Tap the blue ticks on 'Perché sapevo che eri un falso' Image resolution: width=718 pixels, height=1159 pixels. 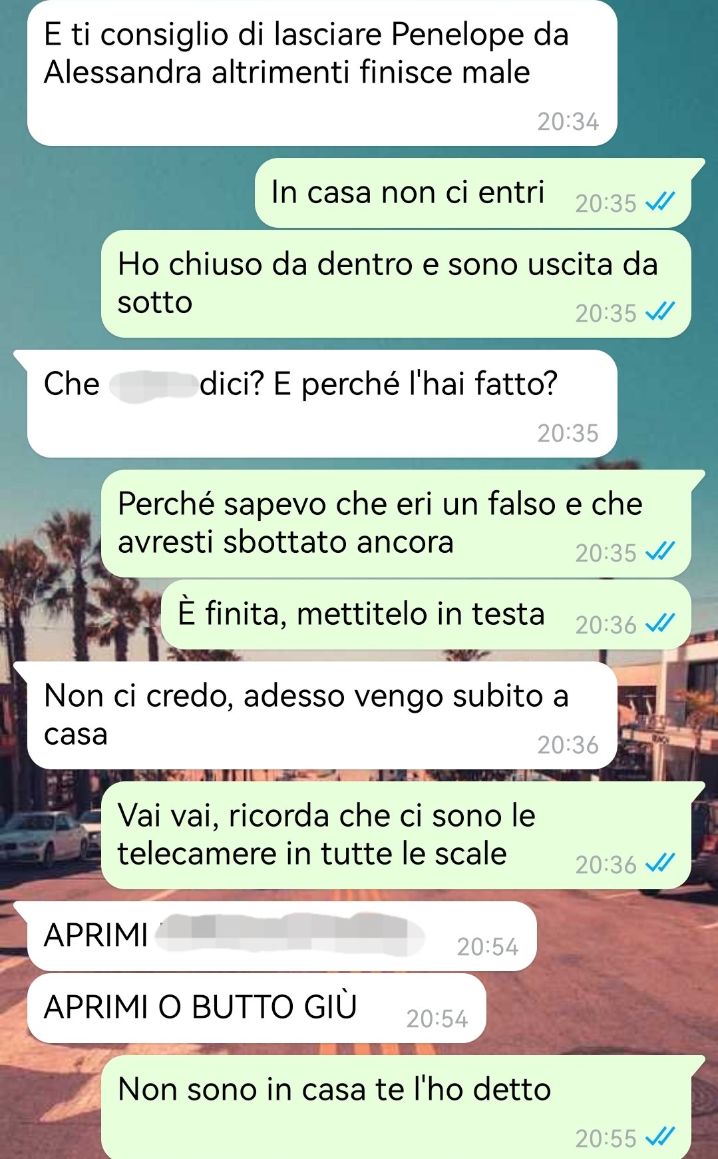[x=661, y=551]
